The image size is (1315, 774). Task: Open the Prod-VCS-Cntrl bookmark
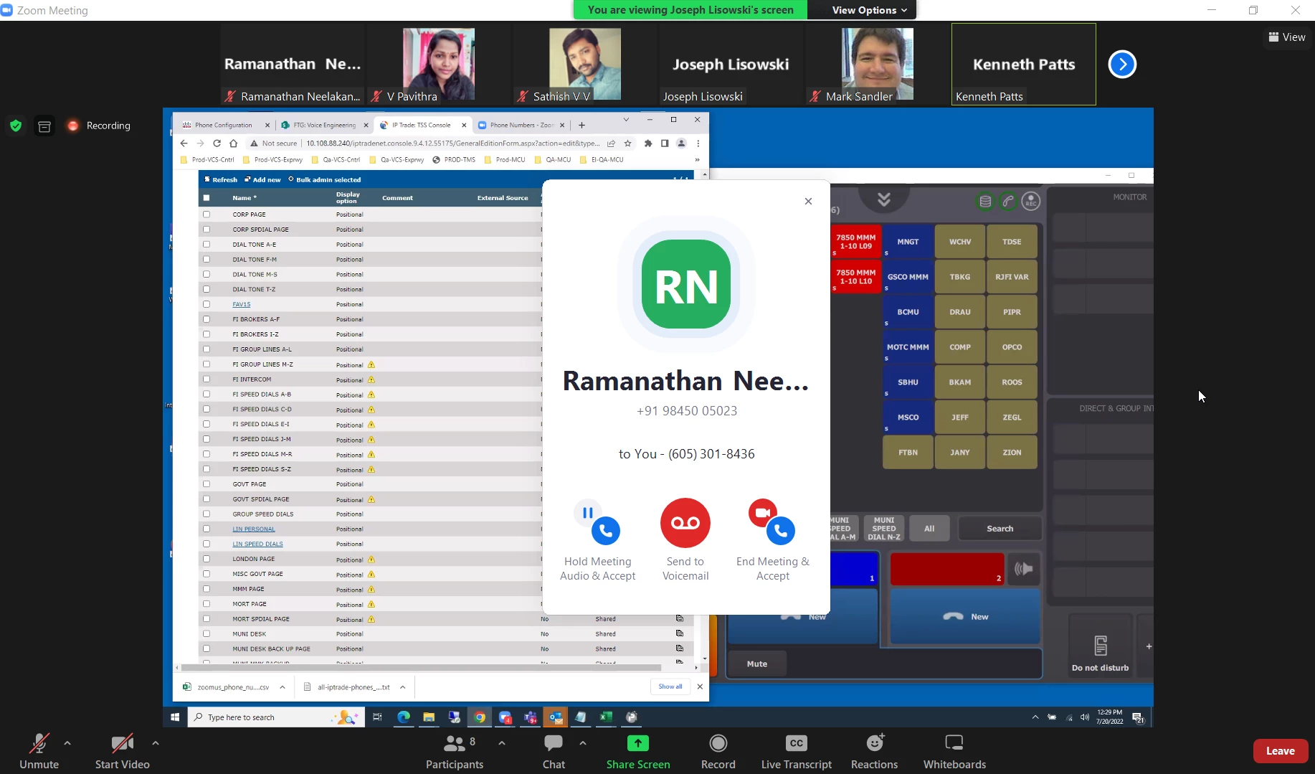tap(207, 160)
